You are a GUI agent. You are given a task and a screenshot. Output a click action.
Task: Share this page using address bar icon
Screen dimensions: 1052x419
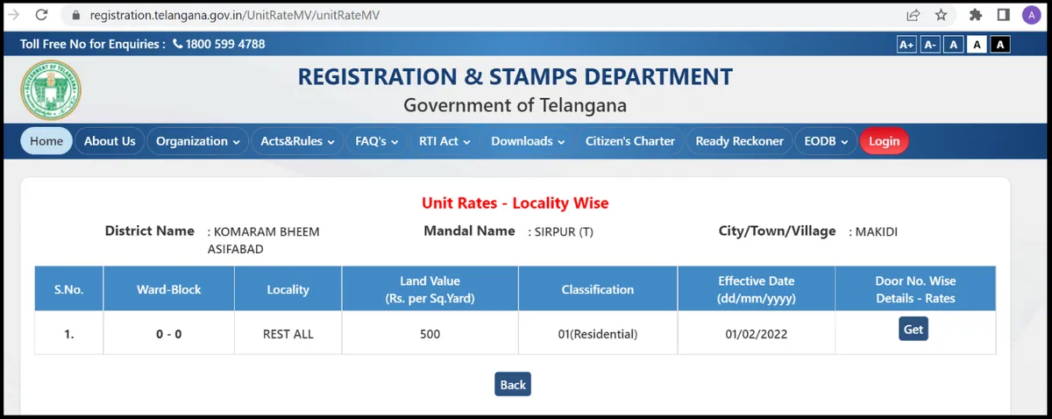point(913,15)
